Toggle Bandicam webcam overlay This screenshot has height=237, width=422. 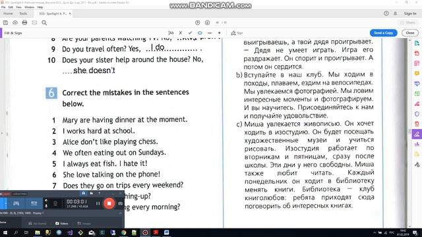tap(55, 203)
